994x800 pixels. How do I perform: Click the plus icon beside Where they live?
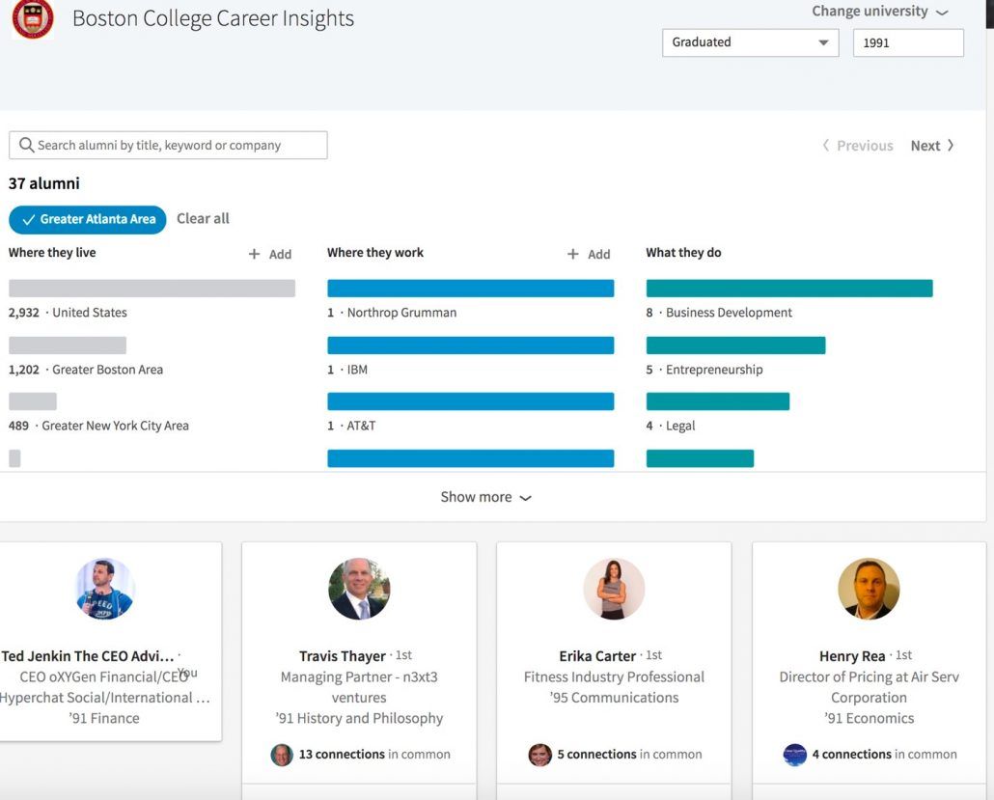coord(254,254)
